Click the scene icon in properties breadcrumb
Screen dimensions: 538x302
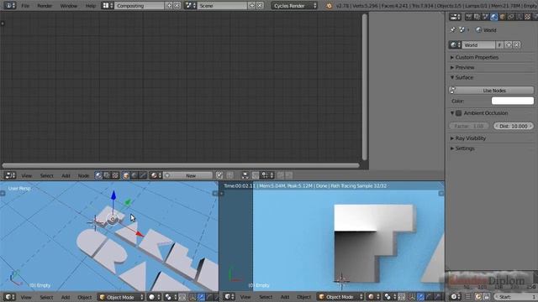462,30
